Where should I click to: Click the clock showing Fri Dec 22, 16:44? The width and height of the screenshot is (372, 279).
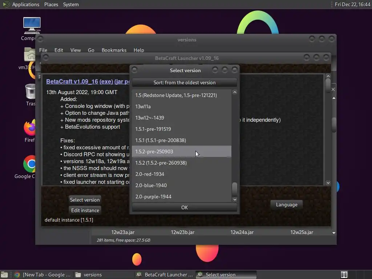pyautogui.click(x=352, y=4)
